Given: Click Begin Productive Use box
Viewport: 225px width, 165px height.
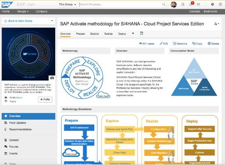Looking at the screenshot, I should coord(199,141).
